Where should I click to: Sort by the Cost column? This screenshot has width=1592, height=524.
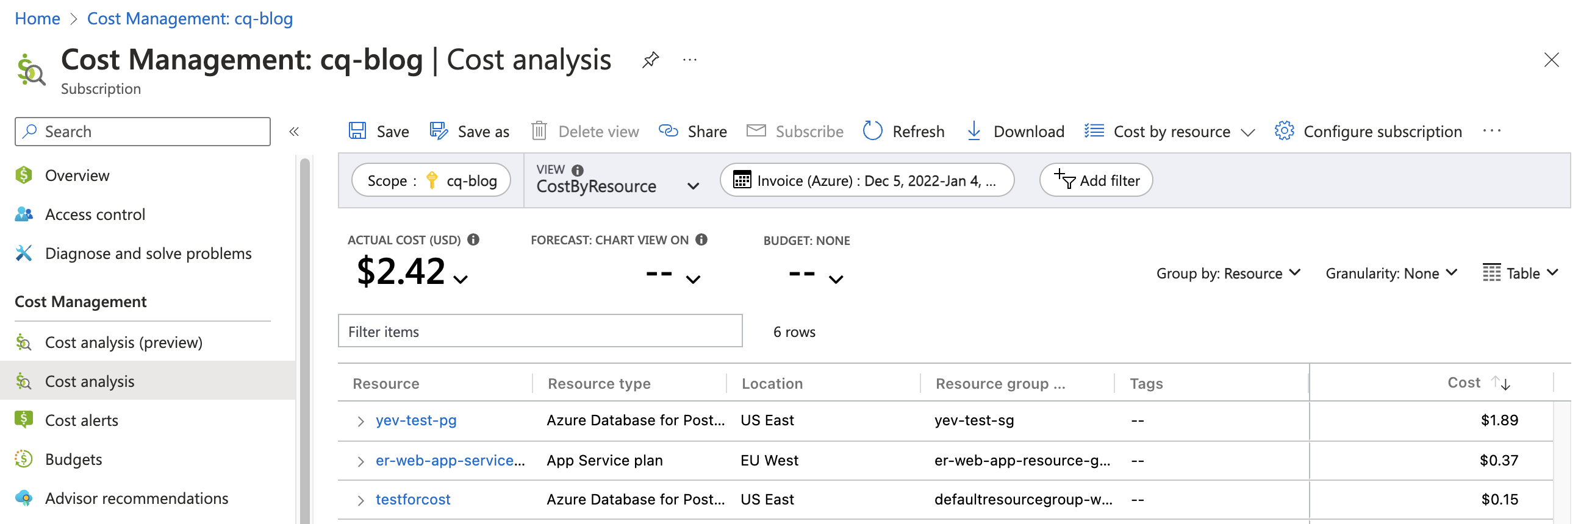pos(1478,383)
